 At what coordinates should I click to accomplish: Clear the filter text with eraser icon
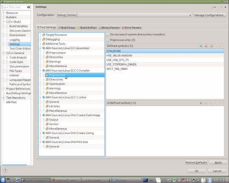coord(29,7)
